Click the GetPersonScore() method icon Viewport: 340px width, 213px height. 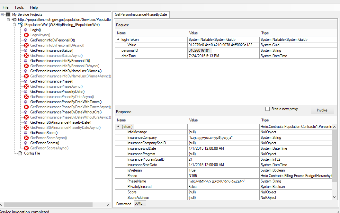tap(26, 133)
